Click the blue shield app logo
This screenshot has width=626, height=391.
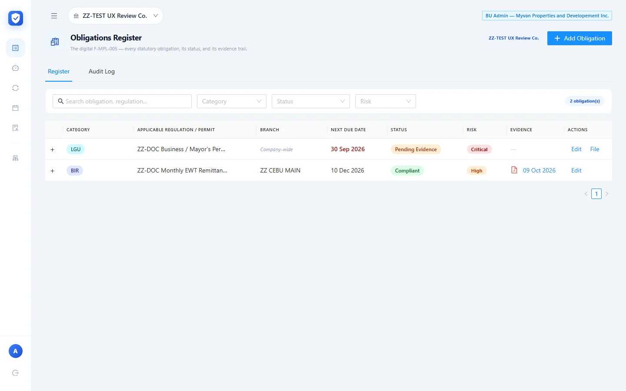16,18
